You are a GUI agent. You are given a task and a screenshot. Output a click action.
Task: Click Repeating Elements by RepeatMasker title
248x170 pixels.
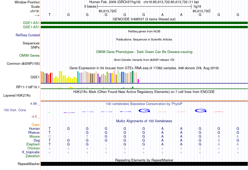144,160
